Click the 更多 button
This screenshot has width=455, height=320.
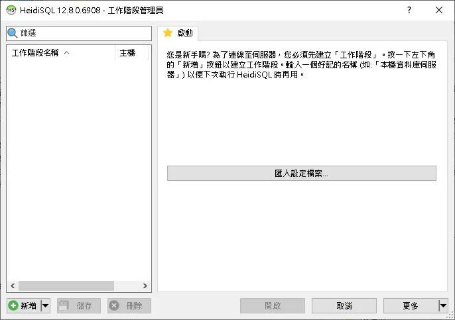[x=411, y=305]
